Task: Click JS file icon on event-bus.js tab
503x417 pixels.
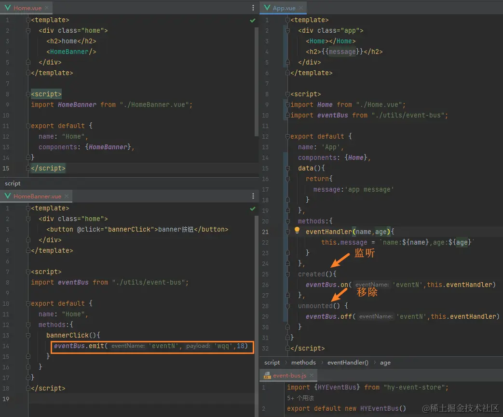Action: (x=267, y=376)
